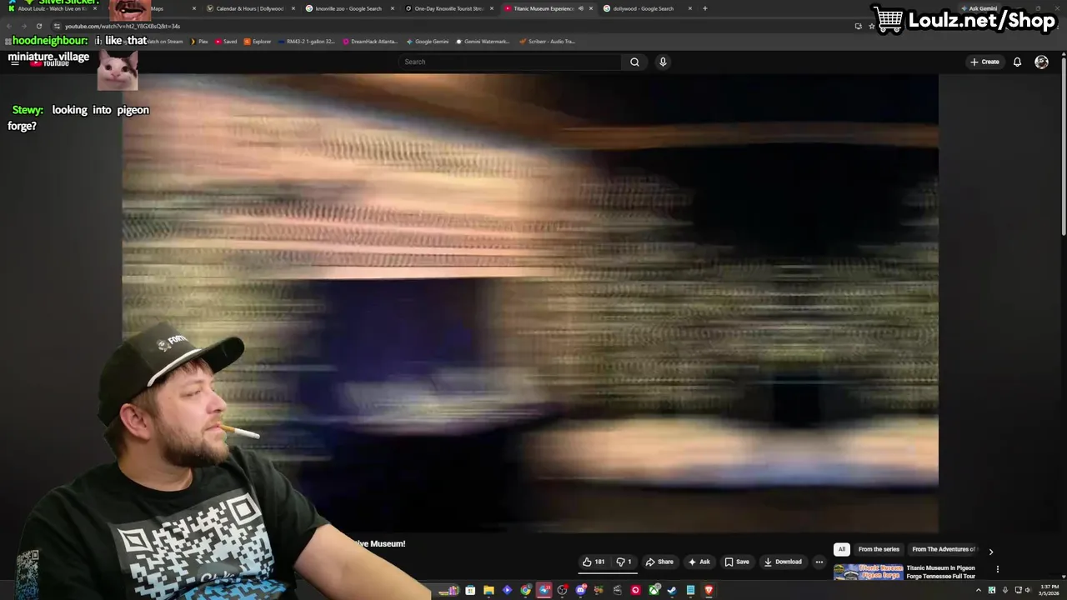Mute the Titanic Museum tab audio

click(581, 8)
